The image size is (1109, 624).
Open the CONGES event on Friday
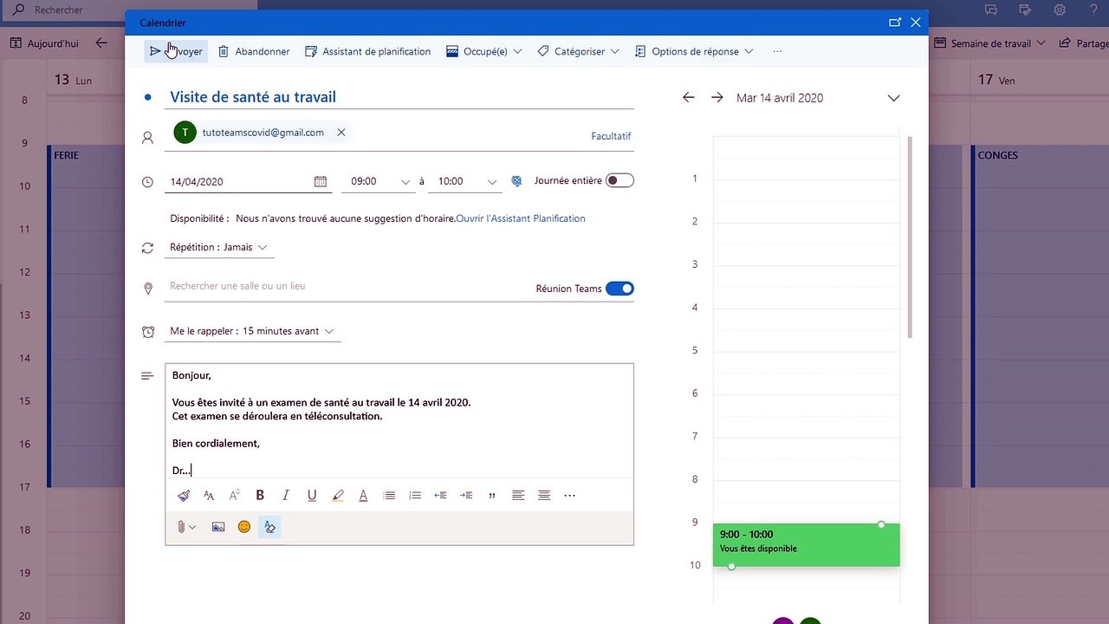1038,316
